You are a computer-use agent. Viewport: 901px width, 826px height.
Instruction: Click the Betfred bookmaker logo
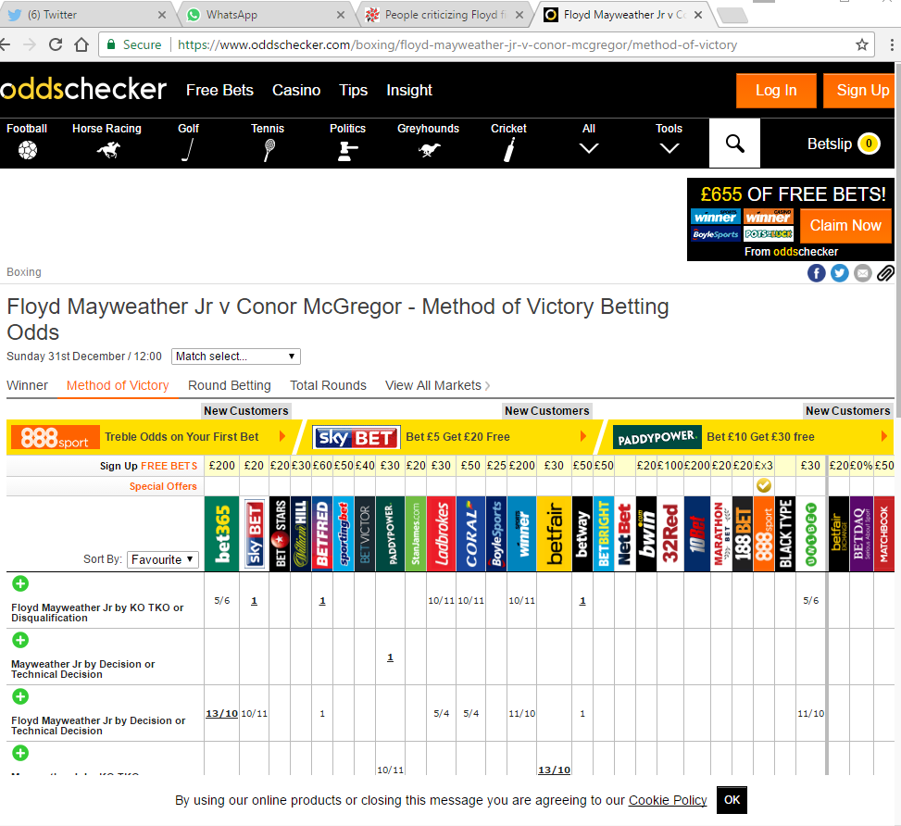point(322,534)
